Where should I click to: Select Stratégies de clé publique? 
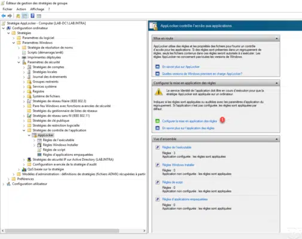point(51,121)
